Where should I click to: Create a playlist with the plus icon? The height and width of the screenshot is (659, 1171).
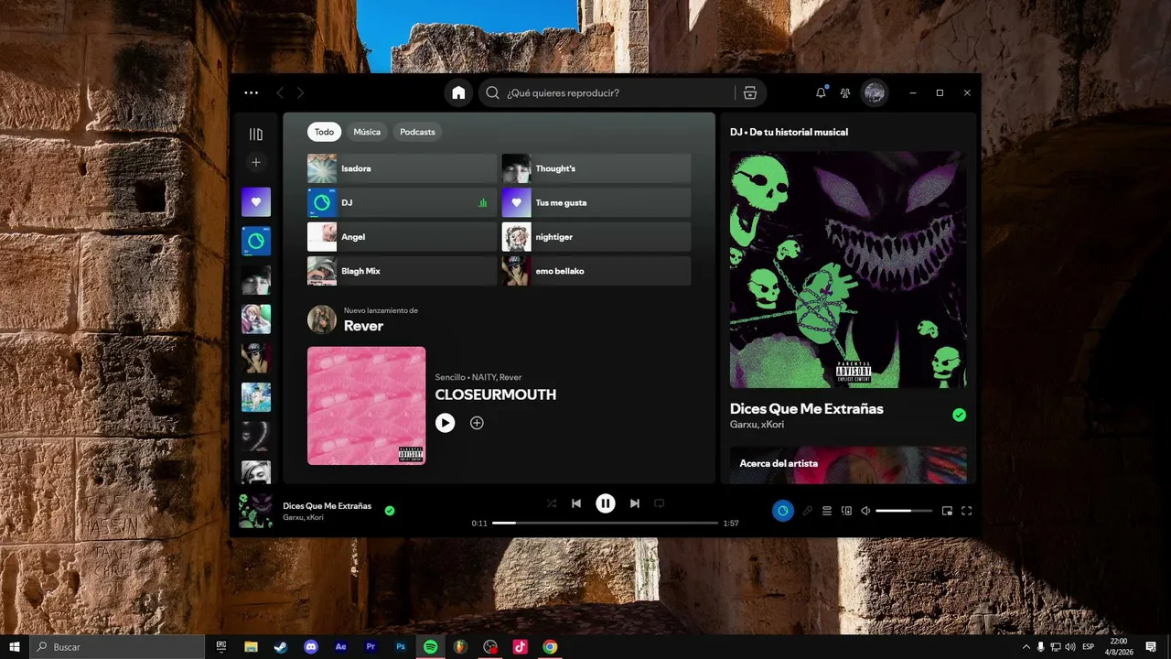pyautogui.click(x=256, y=162)
